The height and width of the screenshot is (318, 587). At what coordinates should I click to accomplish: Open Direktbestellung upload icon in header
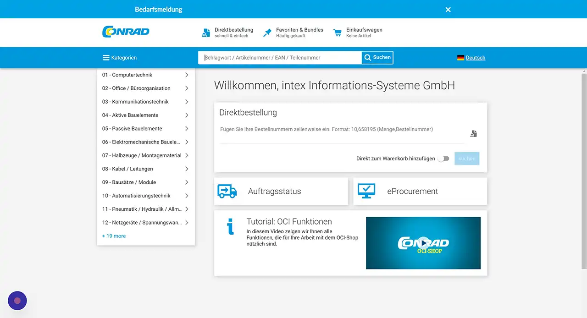tap(206, 33)
